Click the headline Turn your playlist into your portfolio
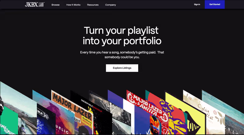This screenshot has width=244, height=135. point(122,36)
